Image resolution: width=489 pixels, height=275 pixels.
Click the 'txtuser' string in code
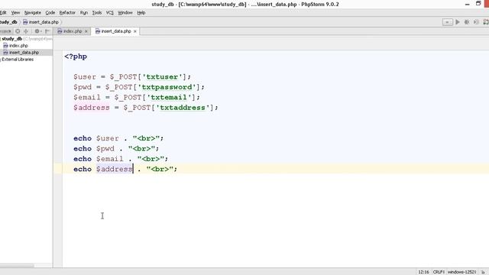162,77
